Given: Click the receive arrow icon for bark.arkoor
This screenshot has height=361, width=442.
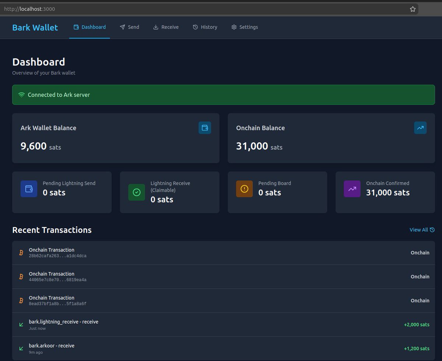Looking at the screenshot, I should click(x=21, y=349).
